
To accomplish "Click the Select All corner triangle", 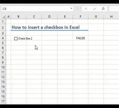I will pyautogui.click(x=4, y=17).
